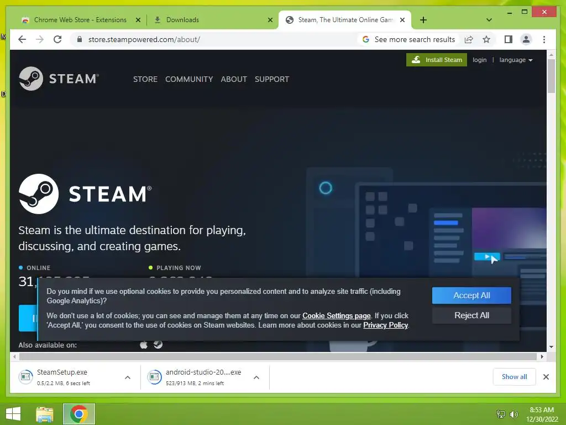Click the SteamSetup.exe file icon
The width and height of the screenshot is (566, 425).
point(25,377)
